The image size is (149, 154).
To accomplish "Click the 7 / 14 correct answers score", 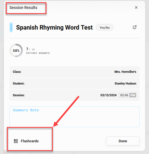I will [x=38, y=51].
